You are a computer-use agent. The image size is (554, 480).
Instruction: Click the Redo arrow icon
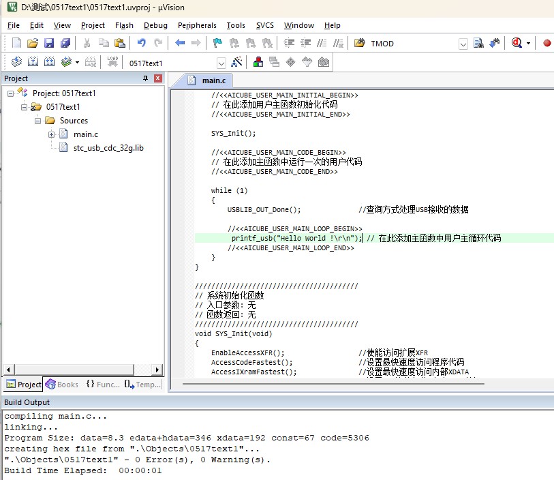tap(158, 43)
